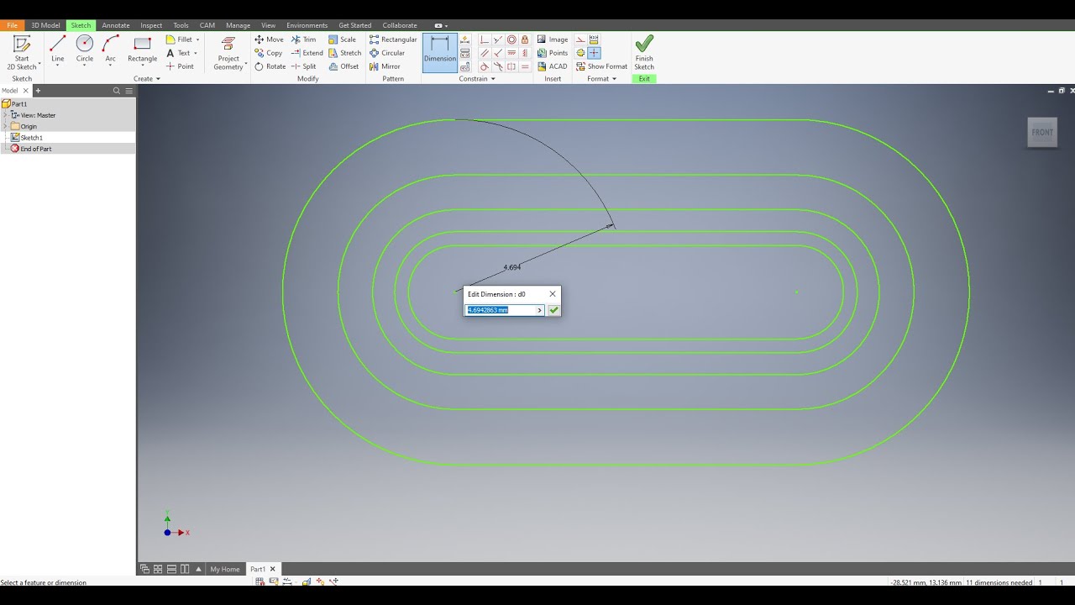Select the Move tool
This screenshot has width=1075, height=605.
point(269,39)
